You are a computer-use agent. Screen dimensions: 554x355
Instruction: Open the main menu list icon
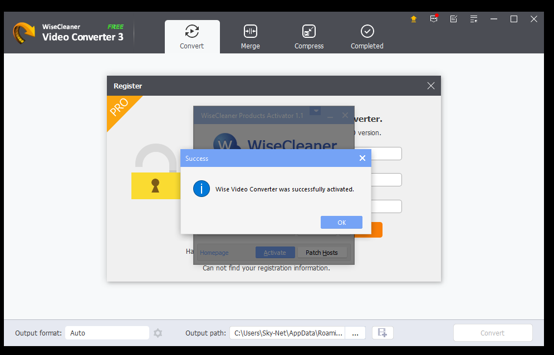tap(474, 19)
